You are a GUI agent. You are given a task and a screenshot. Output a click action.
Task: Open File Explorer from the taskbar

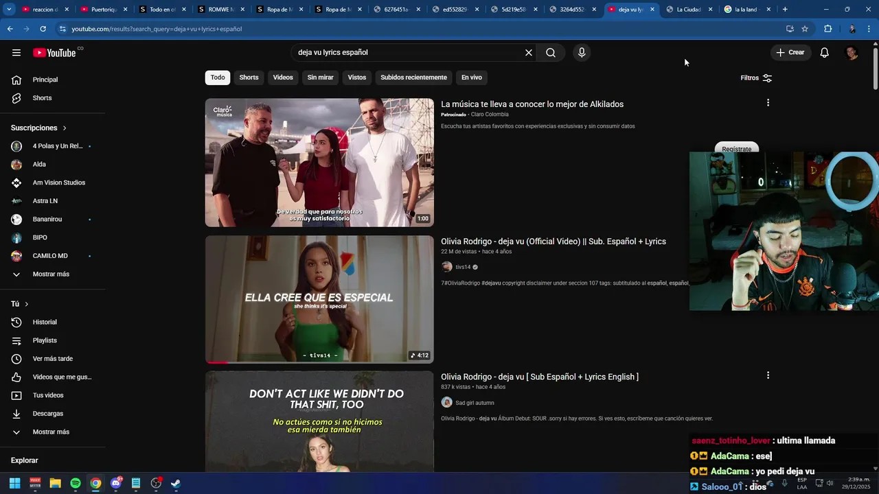coord(56,483)
